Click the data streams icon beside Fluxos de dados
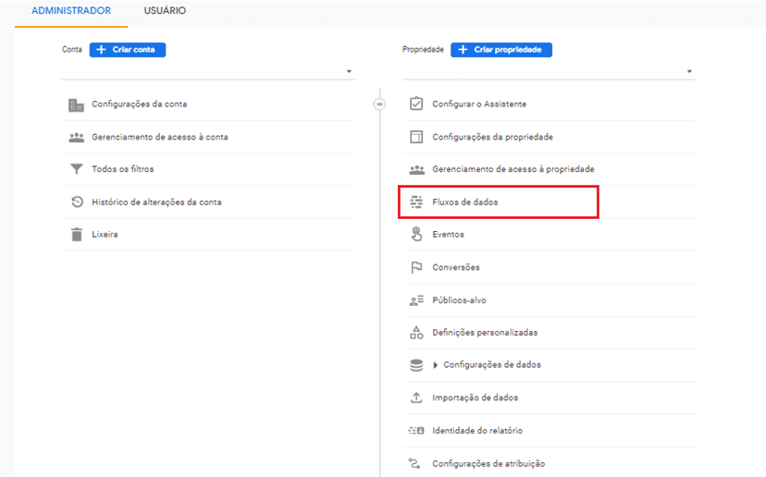This screenshot has width=766, height=477. pyautogui.click(x=416, y=202)
